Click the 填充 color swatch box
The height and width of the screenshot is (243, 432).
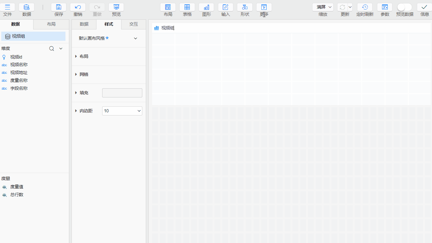[122, 93]
